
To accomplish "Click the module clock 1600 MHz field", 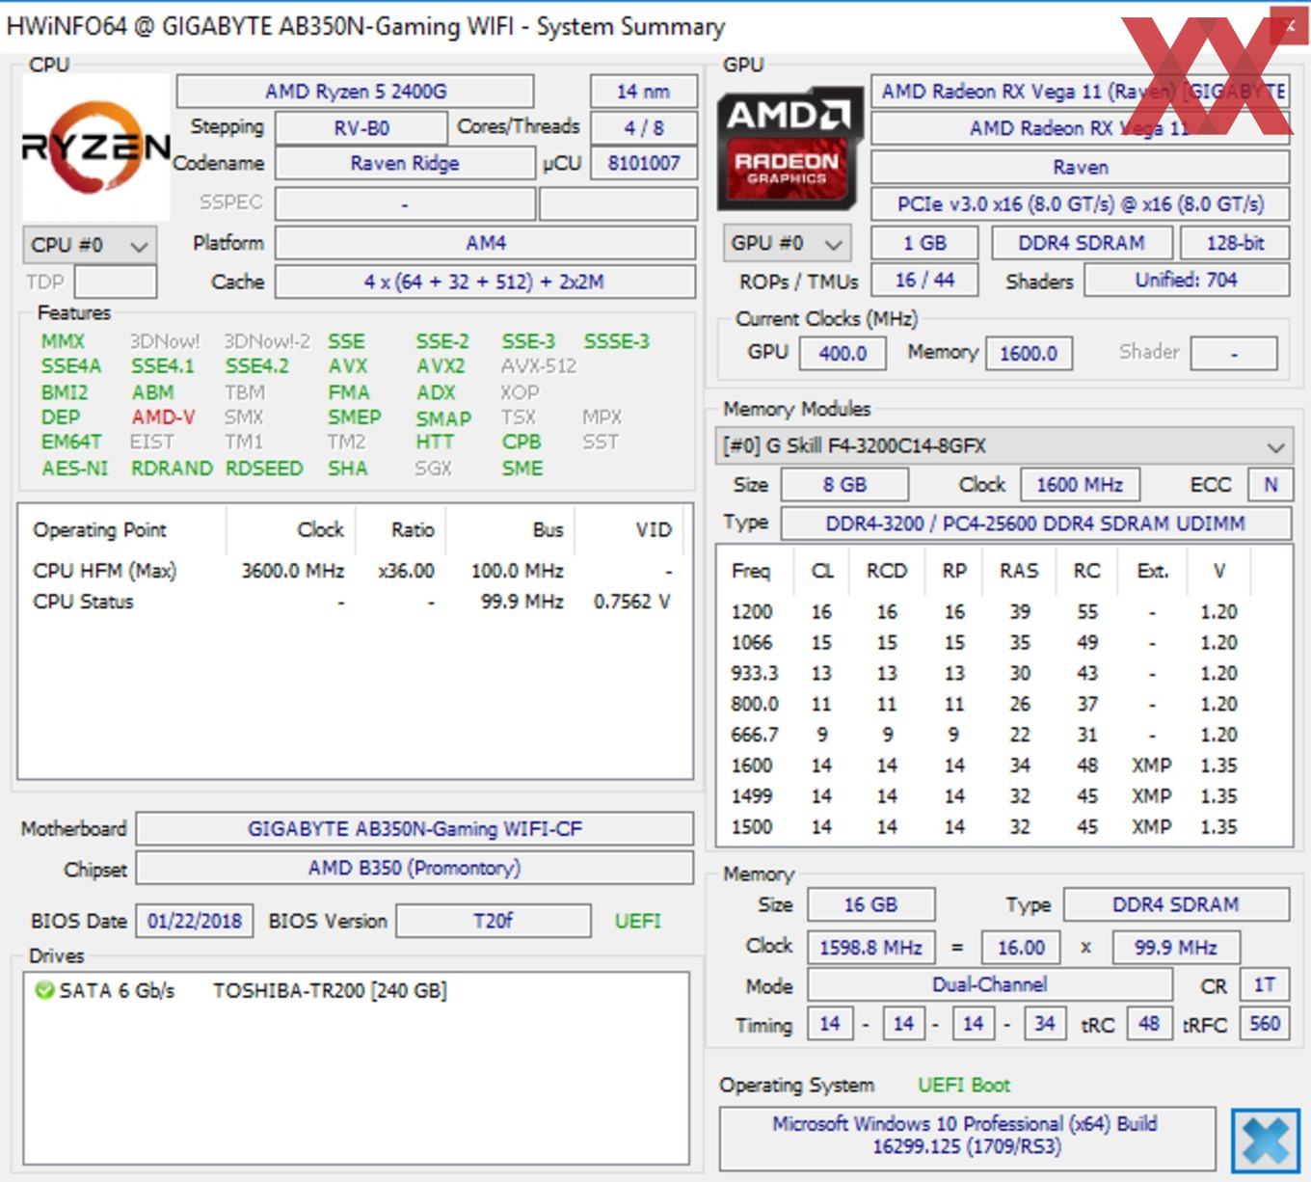I will pyautogui.click(x=1080, y=485).
